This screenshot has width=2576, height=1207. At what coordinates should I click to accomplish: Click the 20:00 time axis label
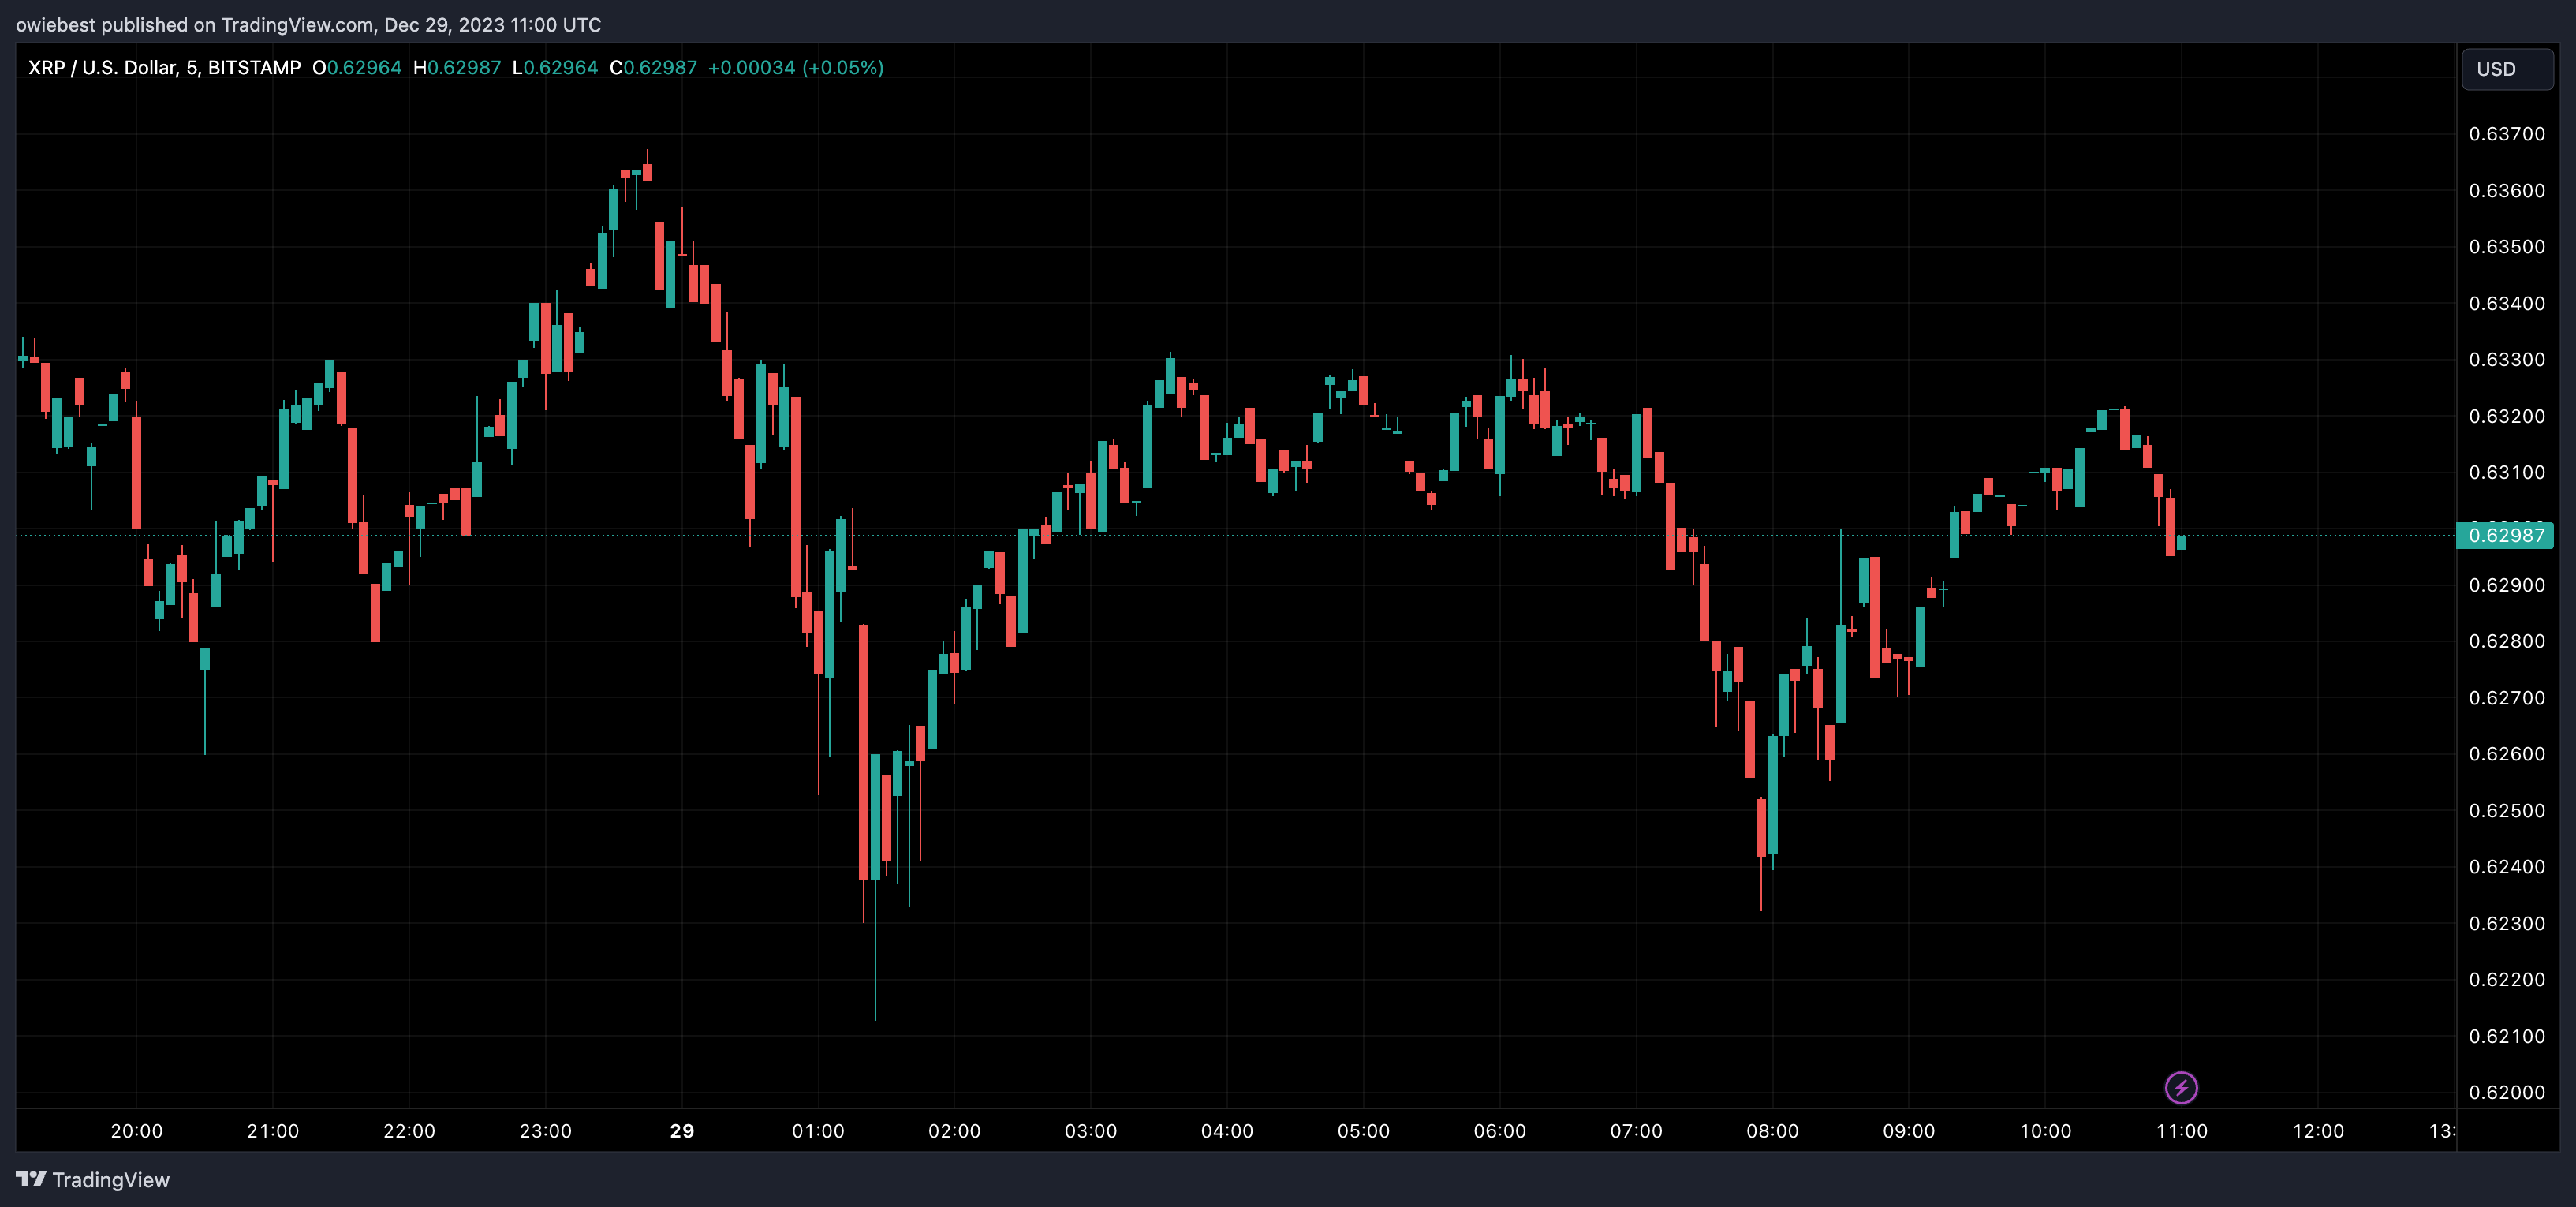pyautogui.click(x=136, y=1131)
